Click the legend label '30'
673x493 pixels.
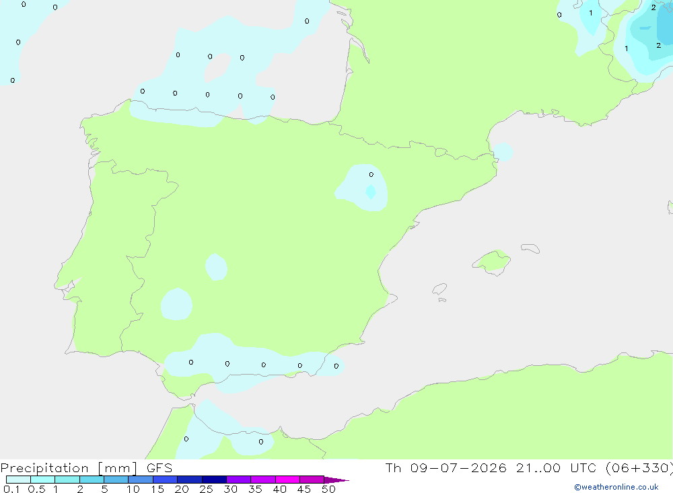point(231,489)
